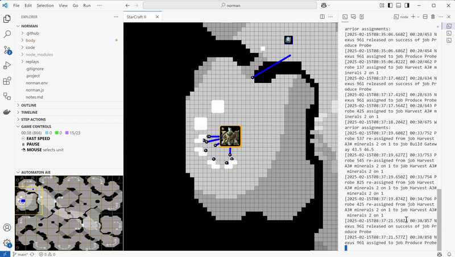Open the Go menu
This screenshot has height=257, width=455.
(x=76, y=5)
